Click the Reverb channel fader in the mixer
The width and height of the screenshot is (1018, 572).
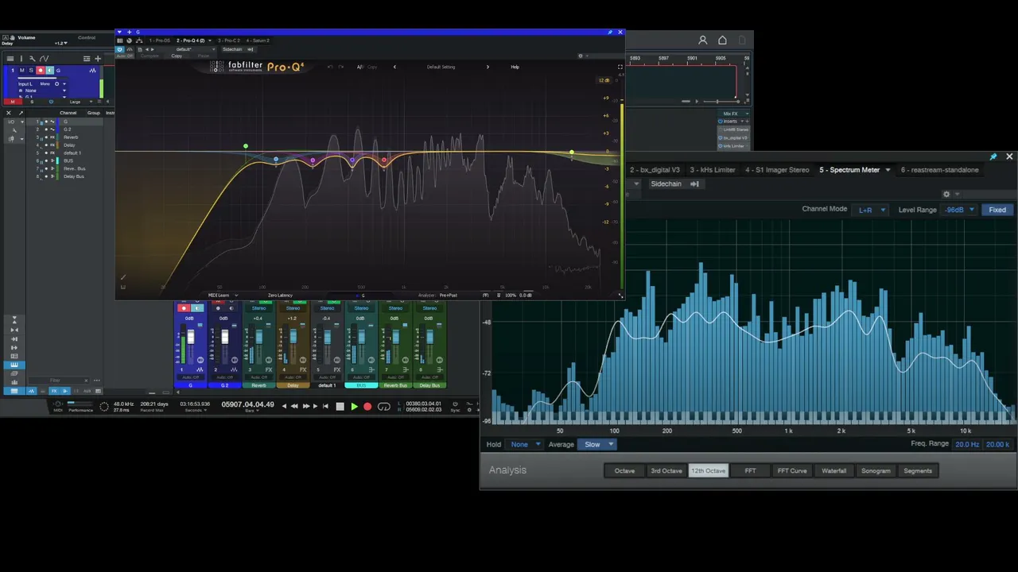point(258,337)
